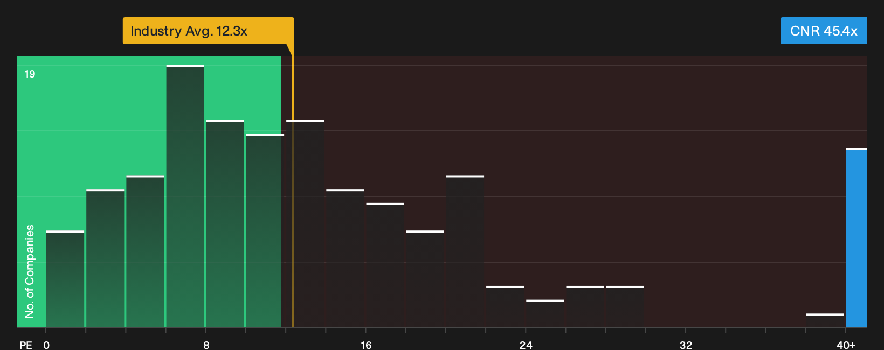The image size is (884, 350).
Task: Click the first histogram bar at PE 0
Action: tap(65, 279)
